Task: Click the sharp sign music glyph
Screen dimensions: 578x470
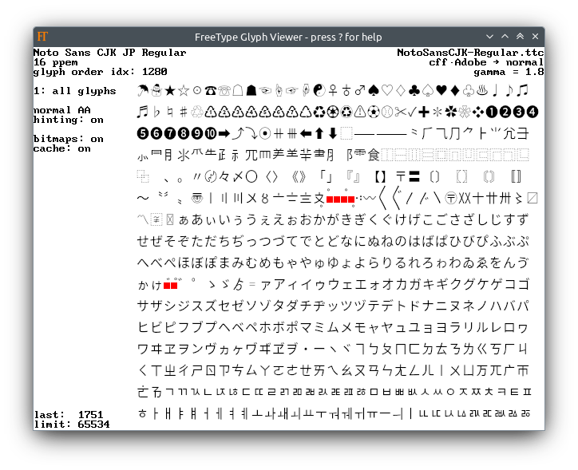Action: [x=183, y=112]
